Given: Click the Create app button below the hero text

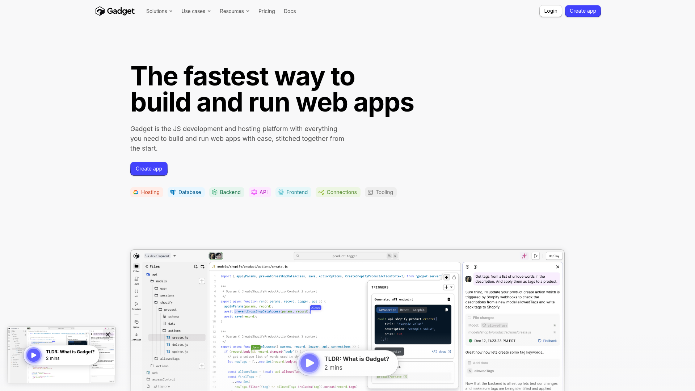Looking at the screenshot, I should pyautogui.click(x=149, y=169).
